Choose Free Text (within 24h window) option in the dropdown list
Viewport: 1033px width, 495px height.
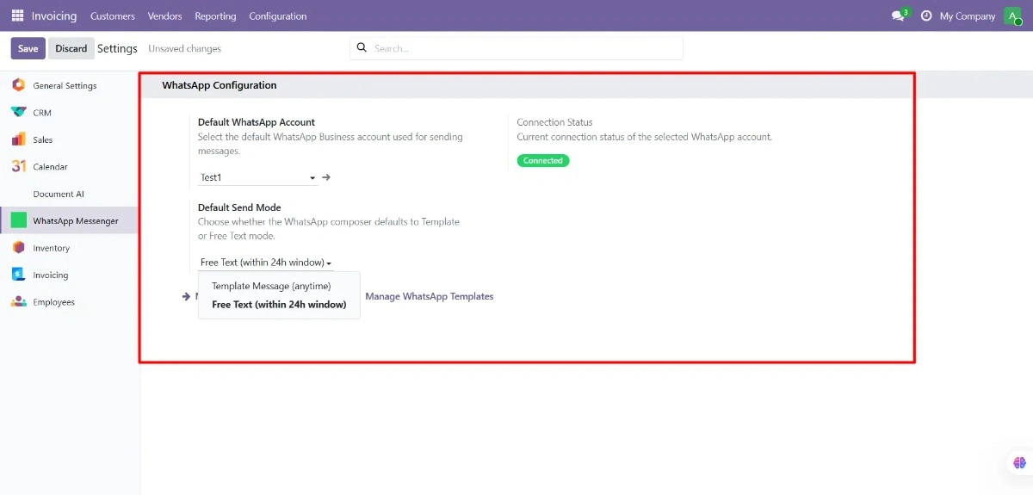(x=279, y=305)
